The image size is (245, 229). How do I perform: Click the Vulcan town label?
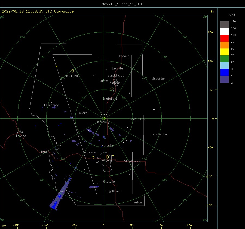139,202
